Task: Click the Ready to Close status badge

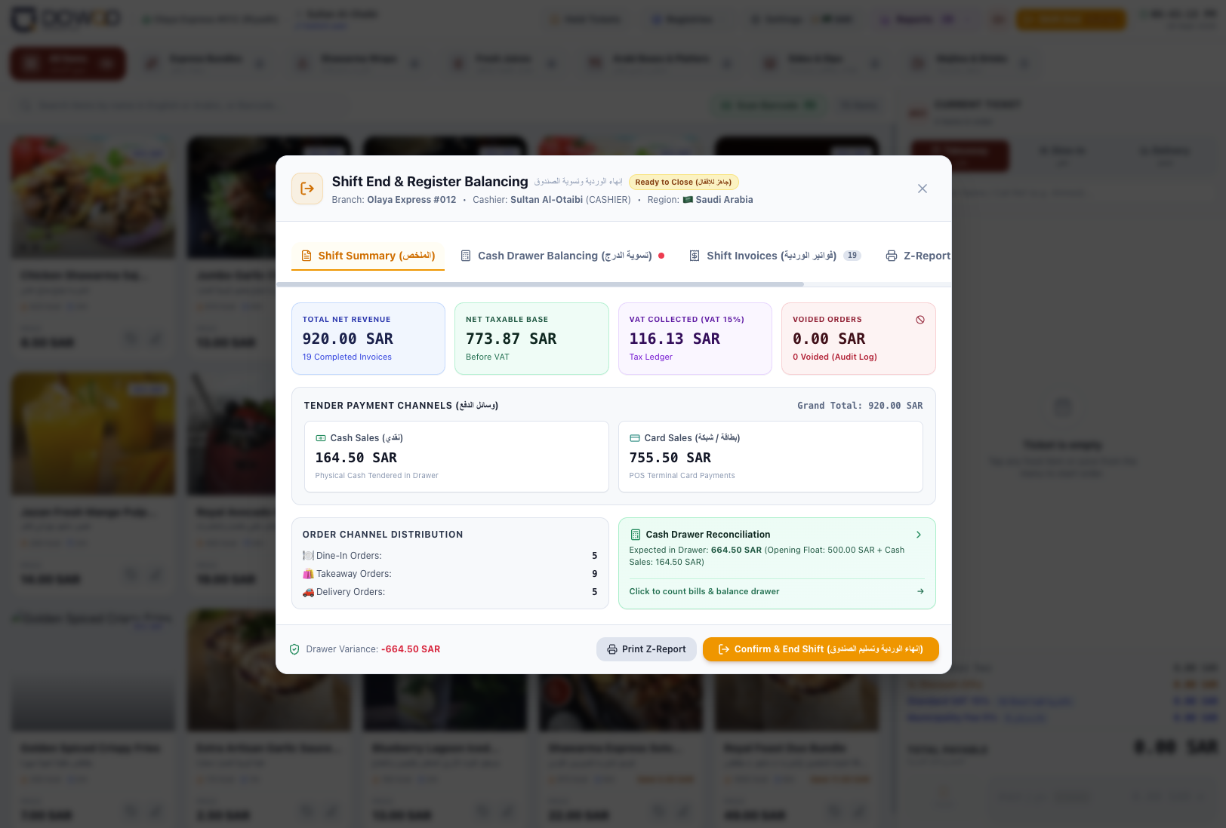Action: [x=683, y=182]
